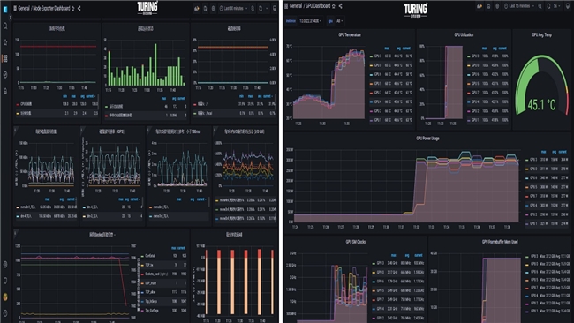Open Server Admin shield in left sidebar
The height and width of the screenshot is (323, 574).
[5, 281]
